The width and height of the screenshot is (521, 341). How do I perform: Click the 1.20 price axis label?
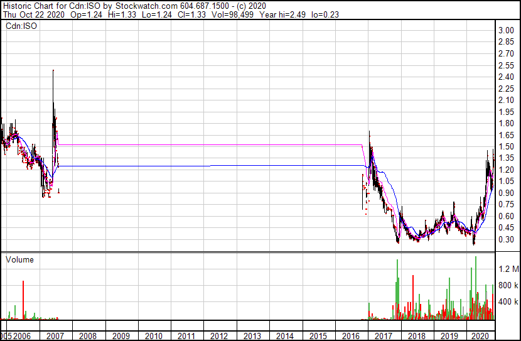(x=506, y=170)
